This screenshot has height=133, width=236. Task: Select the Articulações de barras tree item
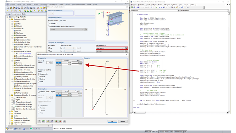[24, 51]
